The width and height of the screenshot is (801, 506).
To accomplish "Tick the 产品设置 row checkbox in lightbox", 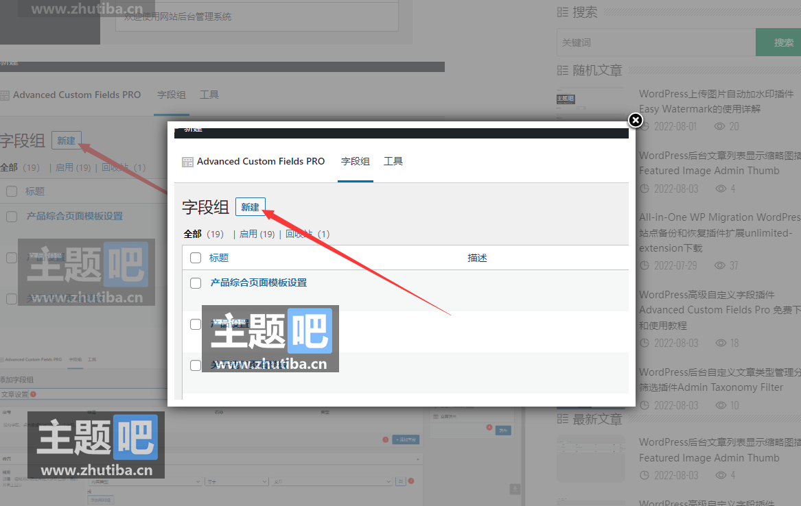I will [196, 324].
